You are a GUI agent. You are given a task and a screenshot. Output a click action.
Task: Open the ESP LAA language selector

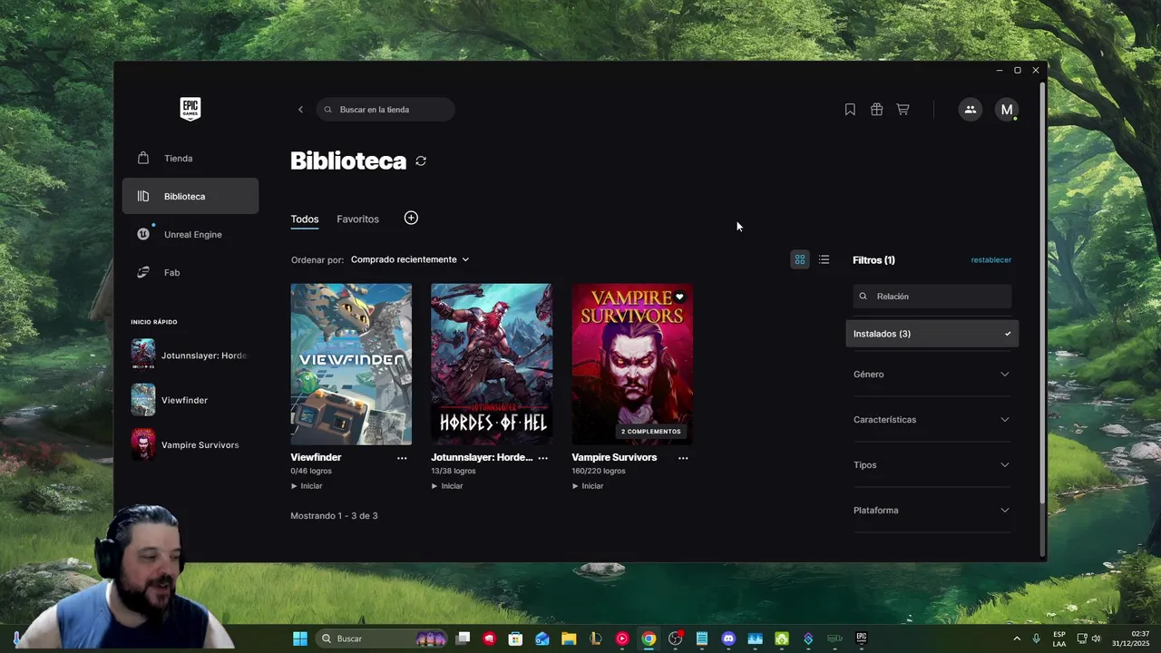(1059, 638)
